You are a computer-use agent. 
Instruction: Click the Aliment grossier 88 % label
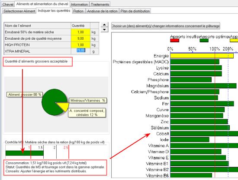25,95
